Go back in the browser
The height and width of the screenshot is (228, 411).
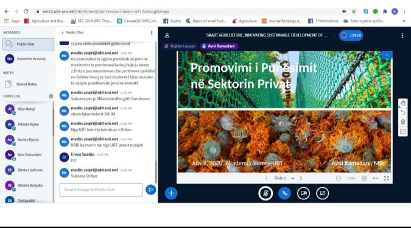tap(7, 12)
